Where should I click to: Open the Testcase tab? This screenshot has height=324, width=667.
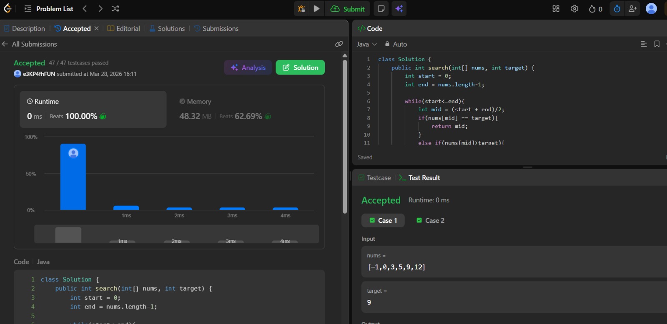click(x=375, y=178)
